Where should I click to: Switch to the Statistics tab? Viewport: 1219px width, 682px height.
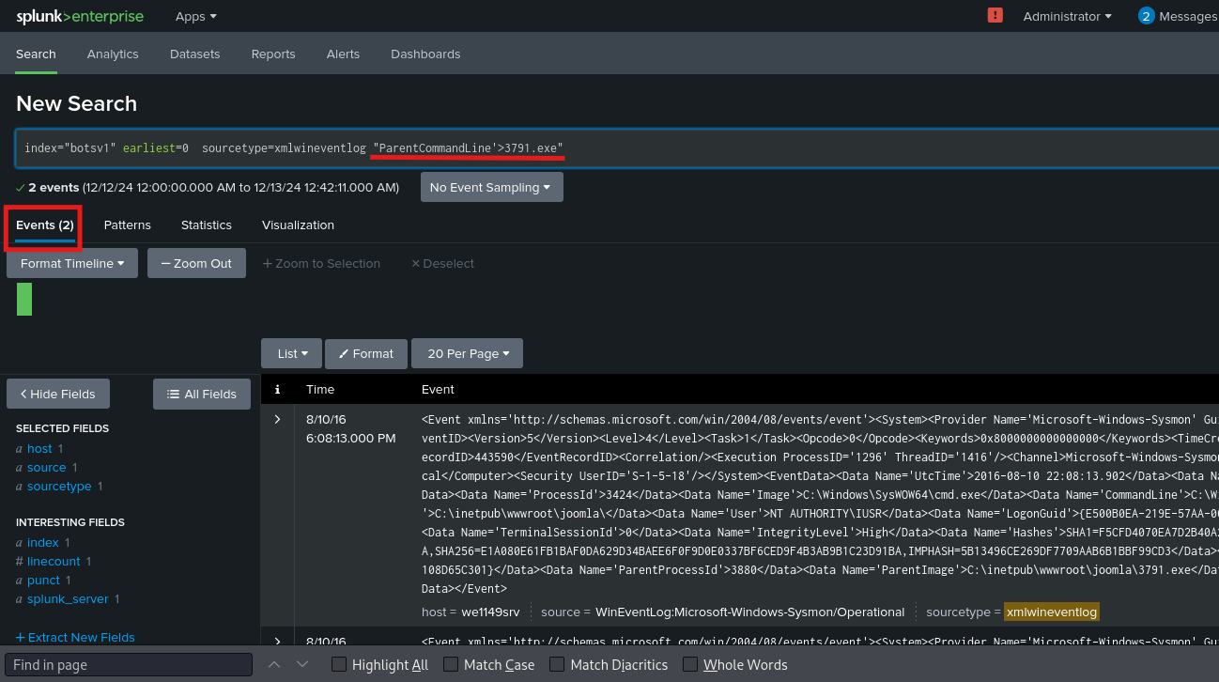pyautogui.click(x=207, y=225)
